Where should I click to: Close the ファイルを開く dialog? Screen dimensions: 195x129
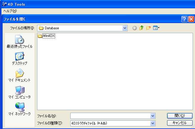click(x=191, y=19)
